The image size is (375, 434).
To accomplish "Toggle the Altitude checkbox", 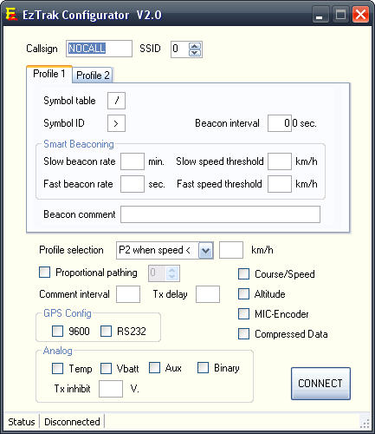I will pyautogui.click(x=243, y=294).
